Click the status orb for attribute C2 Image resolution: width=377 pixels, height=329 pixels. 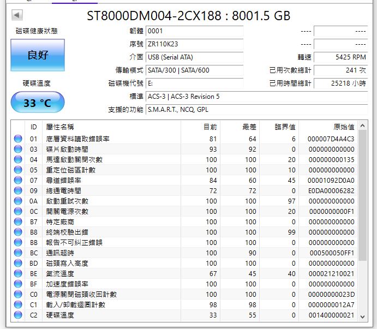[18, 315]
